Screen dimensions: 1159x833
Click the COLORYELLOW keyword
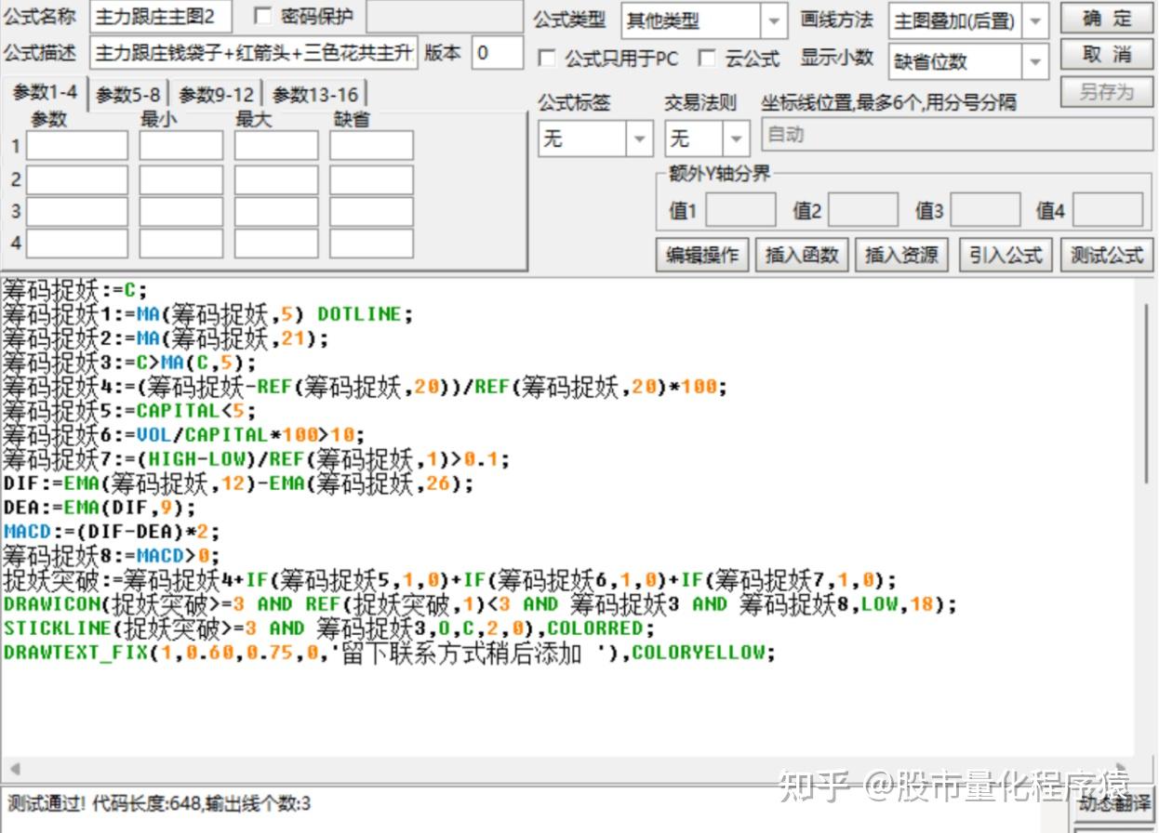(x=698, y=653)
